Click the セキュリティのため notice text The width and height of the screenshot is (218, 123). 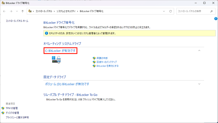pos(83,33)
